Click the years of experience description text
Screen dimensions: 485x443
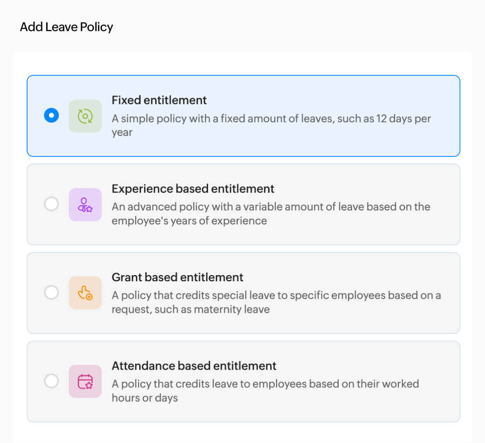(271, 213)
